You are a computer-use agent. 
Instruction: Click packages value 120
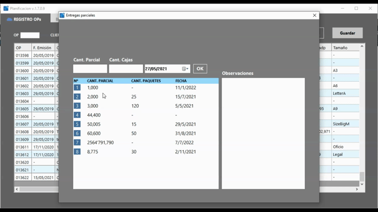pos(135,106)
